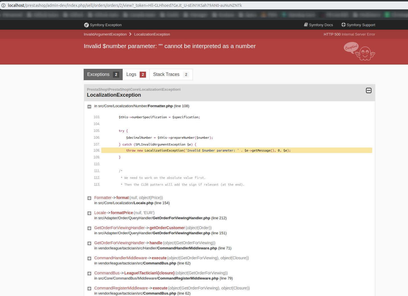Click the 'LocalizationException' heading text
408x296 pixels.
pos(114,95)
